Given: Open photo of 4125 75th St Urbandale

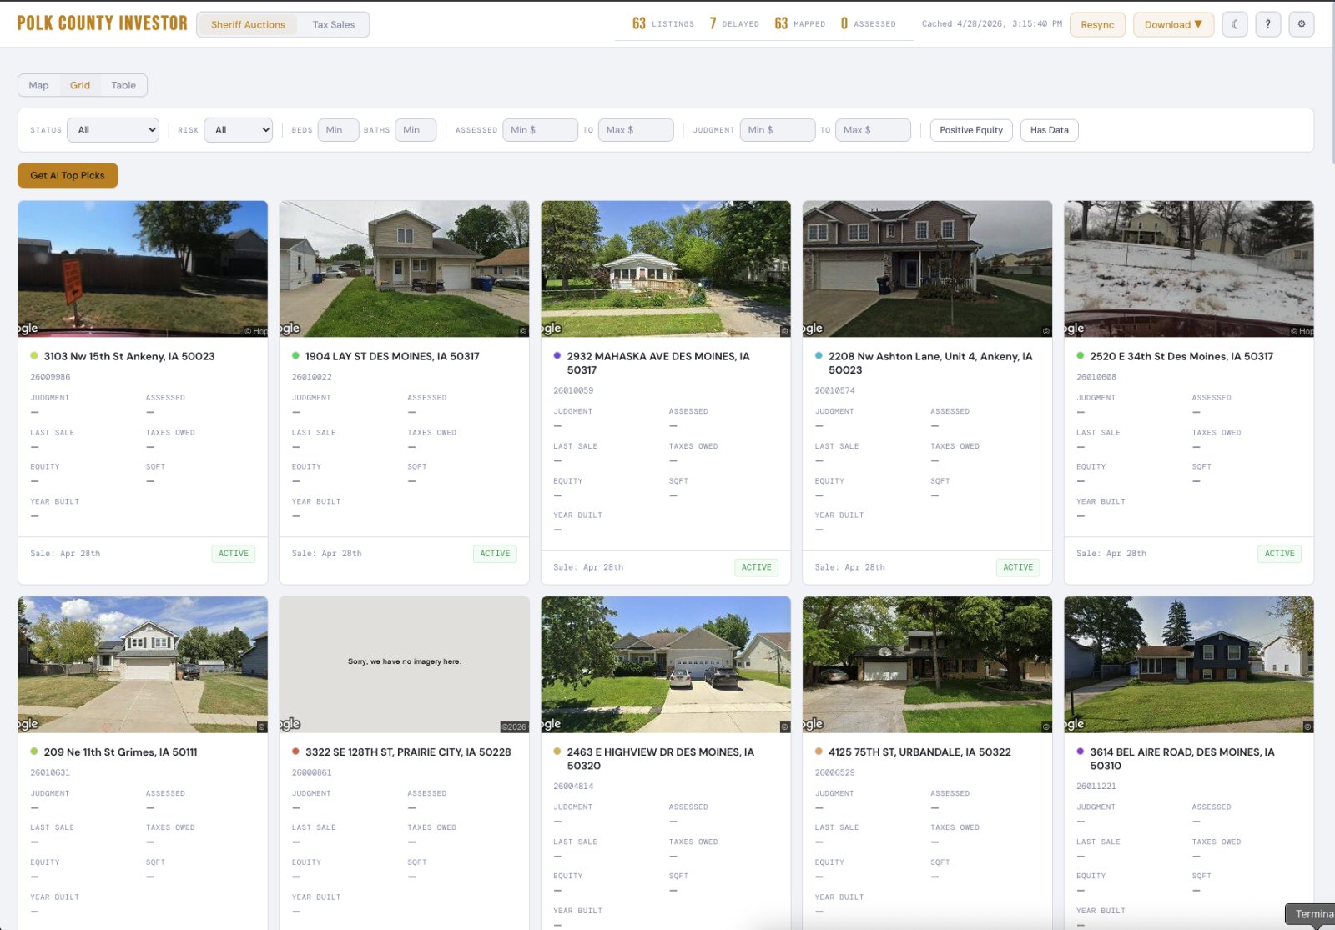Looking at the screenshot, I should (927, 665).
